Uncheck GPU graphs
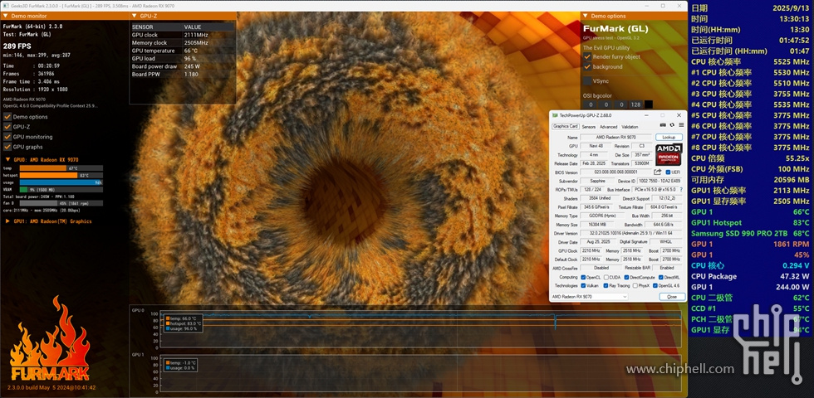Screen dimensions: 814x398 point(7,147)
